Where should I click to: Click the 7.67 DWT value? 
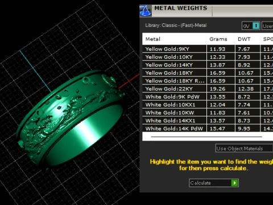[244, 49]
